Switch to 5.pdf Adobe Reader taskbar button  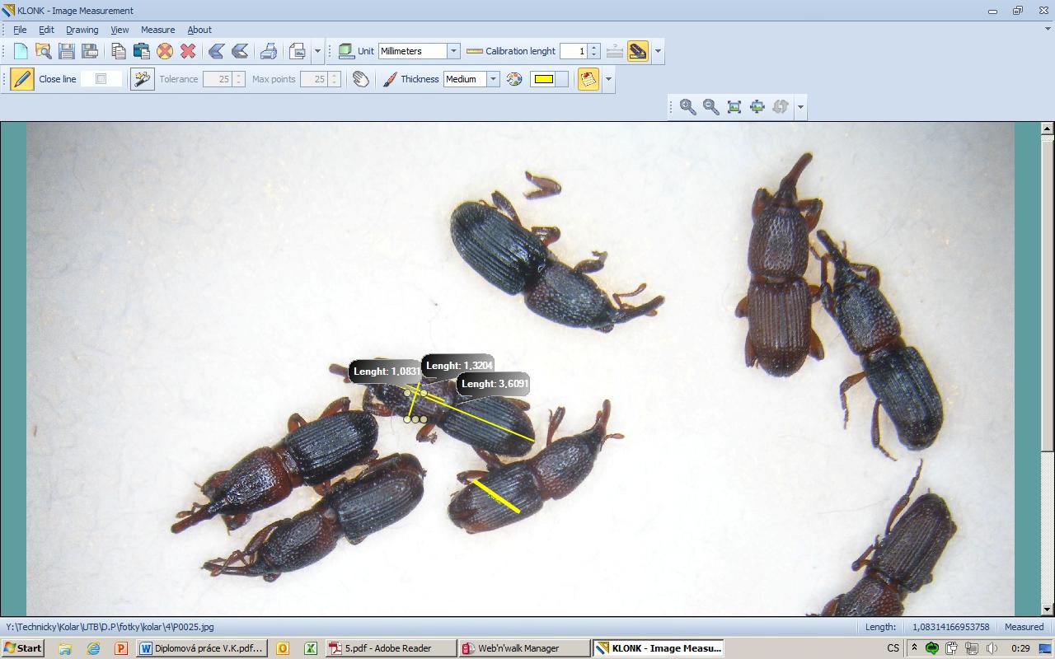pyautogui.click(x=391, y=648)
